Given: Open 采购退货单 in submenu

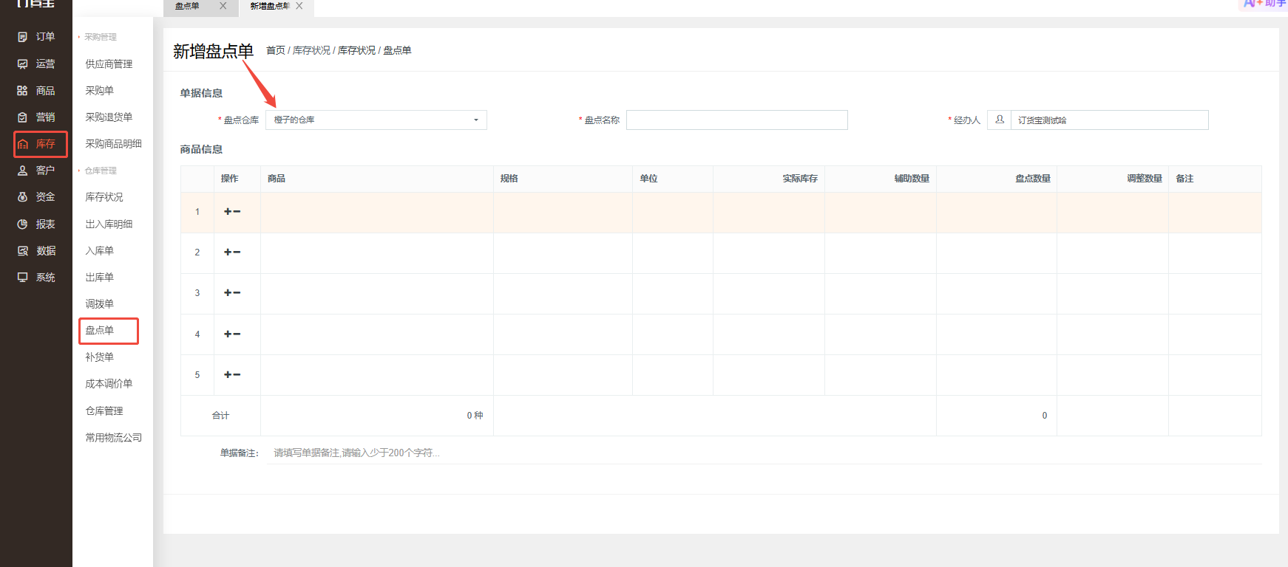Looking at the screenshot, I should coord(109,117).
